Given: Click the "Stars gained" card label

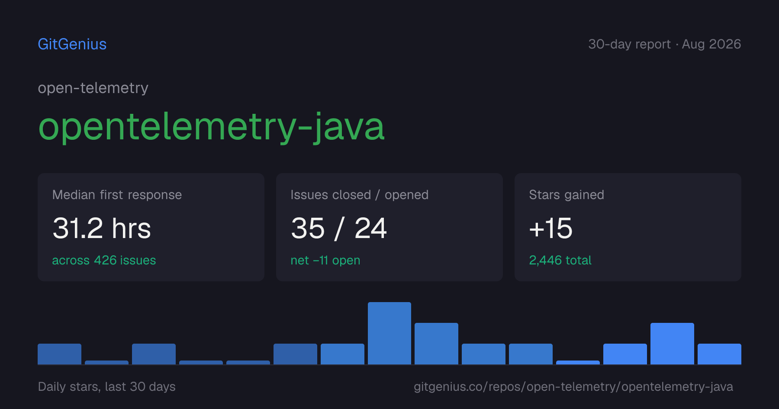Looking at the screenshot, I should pos(567,195).
